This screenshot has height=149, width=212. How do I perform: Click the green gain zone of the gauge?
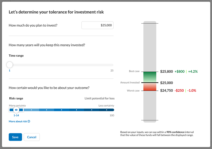[150, 77]
